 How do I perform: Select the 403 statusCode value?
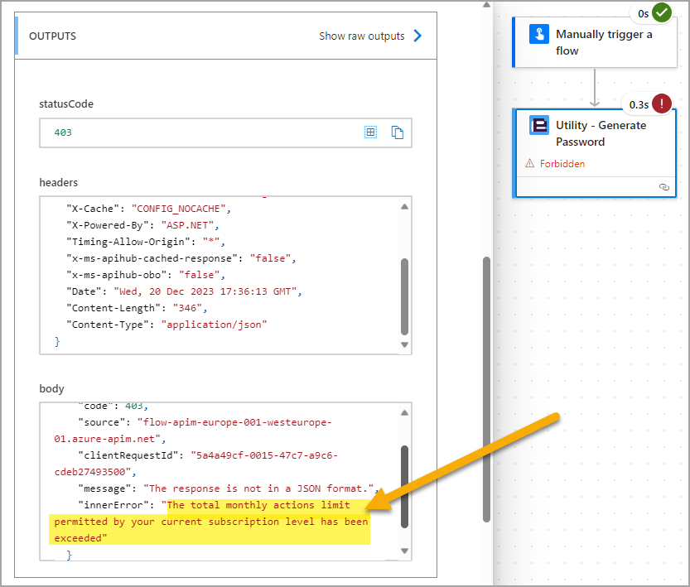pos(63,132)
